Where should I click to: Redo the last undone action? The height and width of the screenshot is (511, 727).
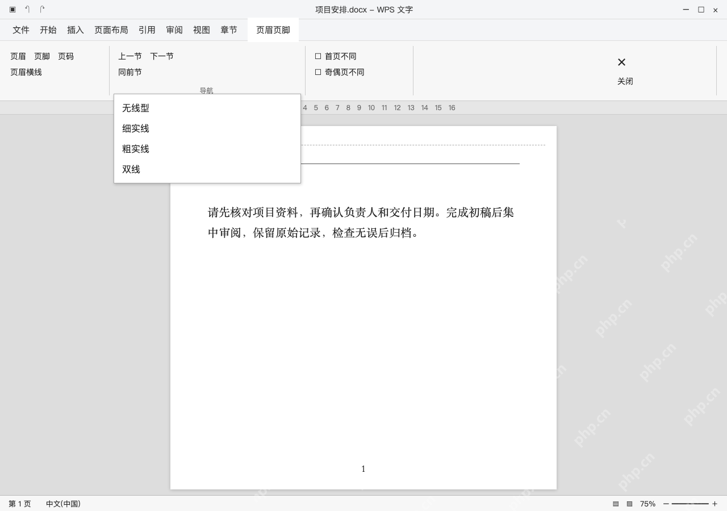click(x=42, y=10)
